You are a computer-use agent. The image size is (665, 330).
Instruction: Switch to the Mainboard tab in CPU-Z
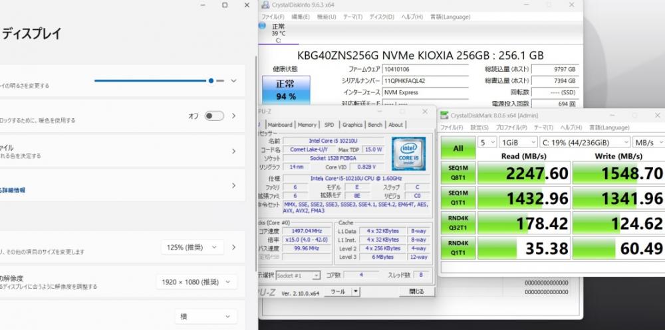tap(280, 125)
